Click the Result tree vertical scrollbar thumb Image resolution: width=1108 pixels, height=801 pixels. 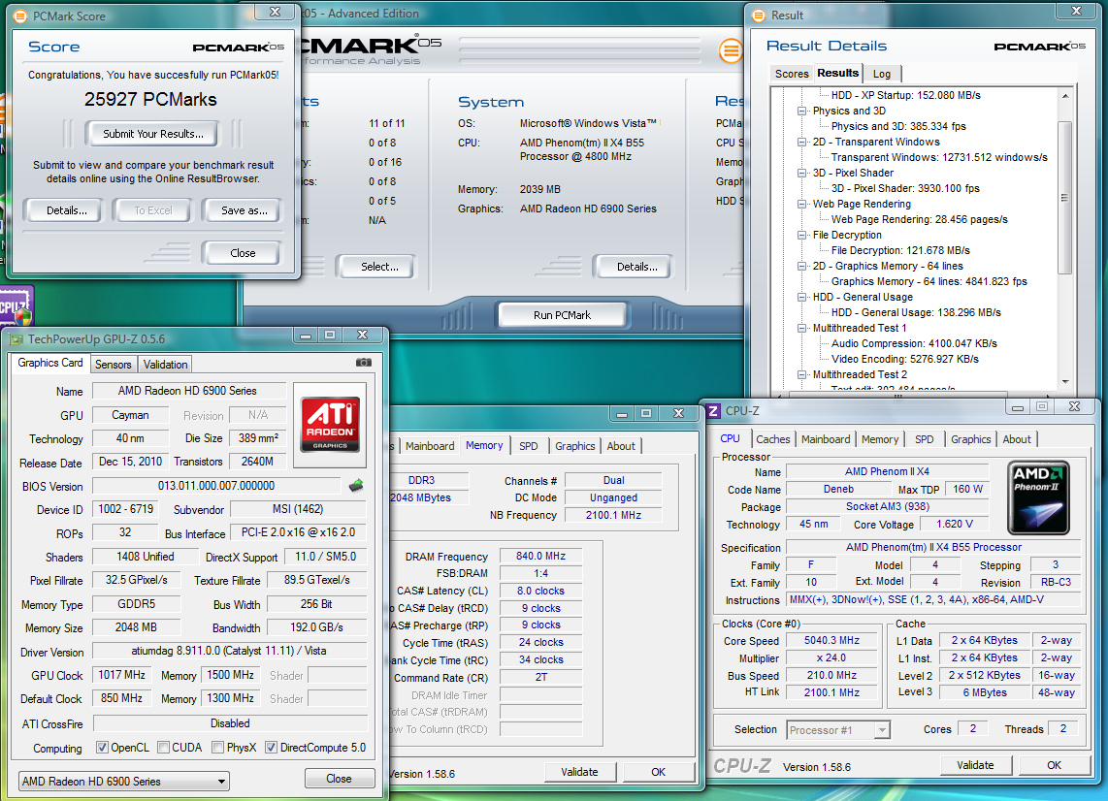coord(1065,197)
